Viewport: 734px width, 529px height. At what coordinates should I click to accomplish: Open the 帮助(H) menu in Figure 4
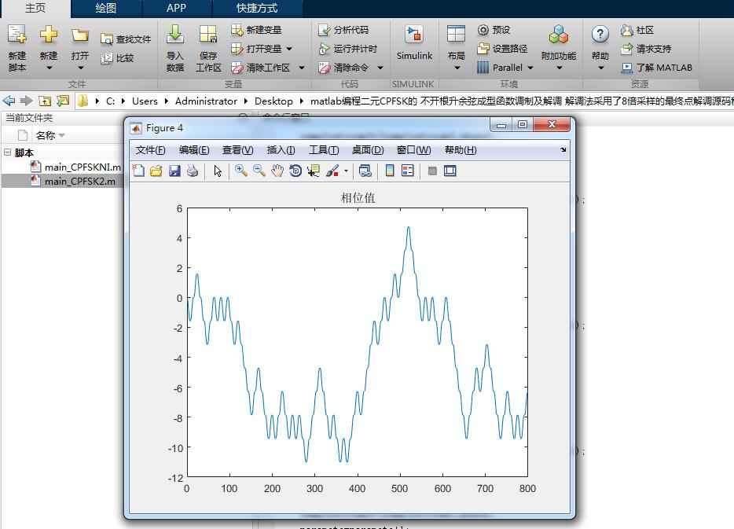pyautogui.click(x=461, y=150)
